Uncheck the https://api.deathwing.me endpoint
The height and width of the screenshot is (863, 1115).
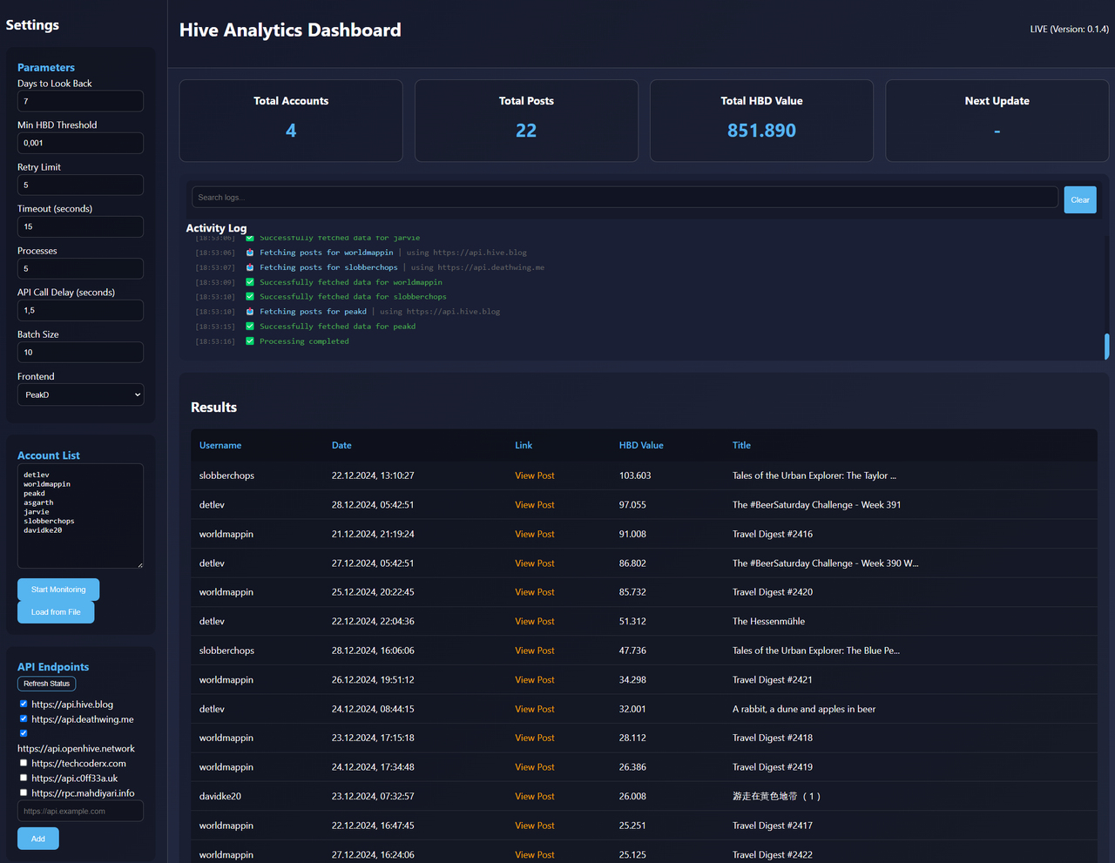[x=24, y=718]
